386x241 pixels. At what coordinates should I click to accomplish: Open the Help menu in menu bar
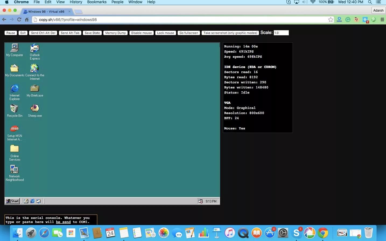pyautogui.click(x=151, y=2)
